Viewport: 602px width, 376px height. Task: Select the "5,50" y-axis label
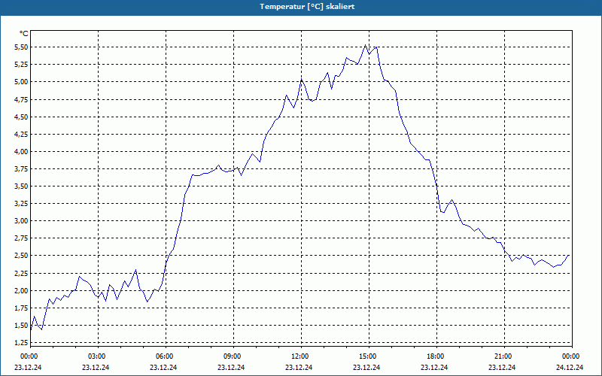(21, 47)
